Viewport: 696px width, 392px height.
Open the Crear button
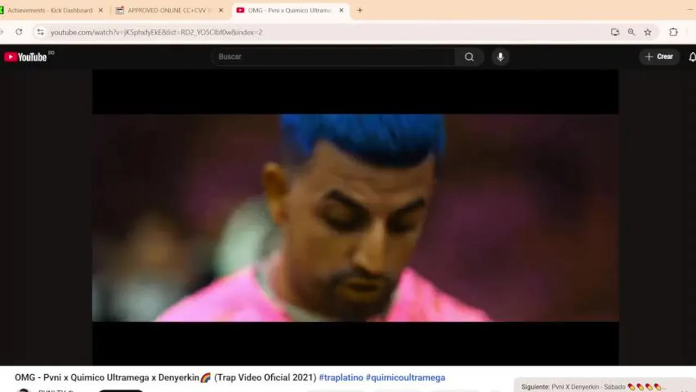660,57
